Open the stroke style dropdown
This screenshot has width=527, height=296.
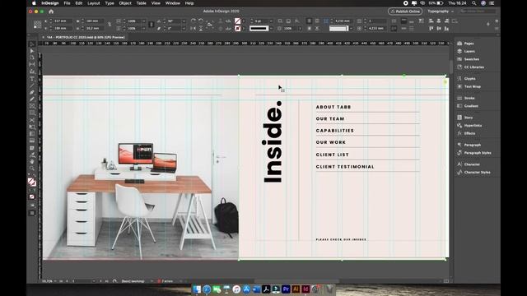271,29
